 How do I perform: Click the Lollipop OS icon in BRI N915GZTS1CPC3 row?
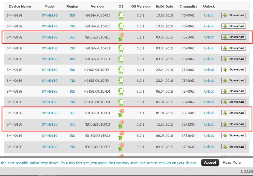pyautogui.click(x=121, y=124)
